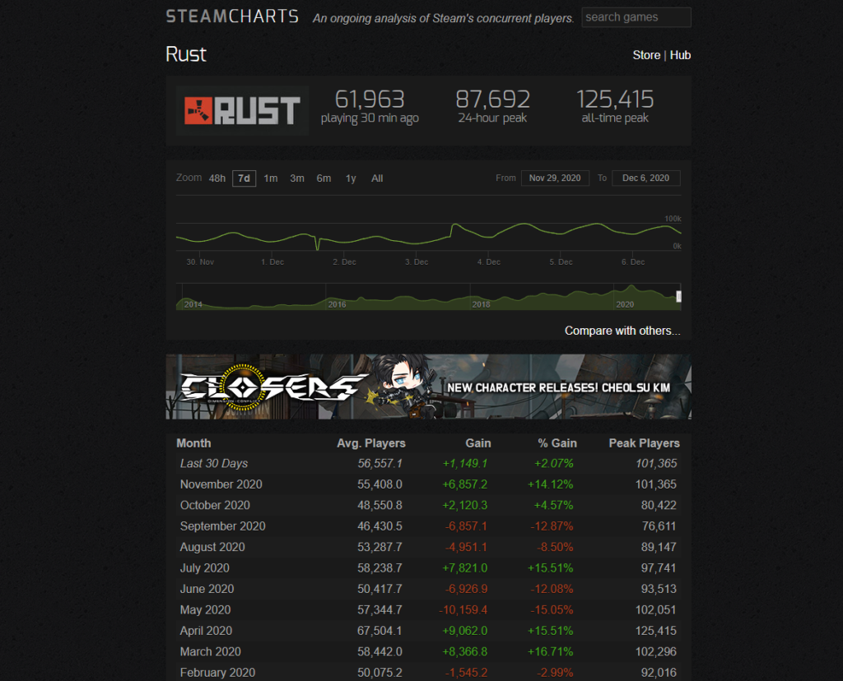
Task: Show All time chart range
Action: pos(377,178)
